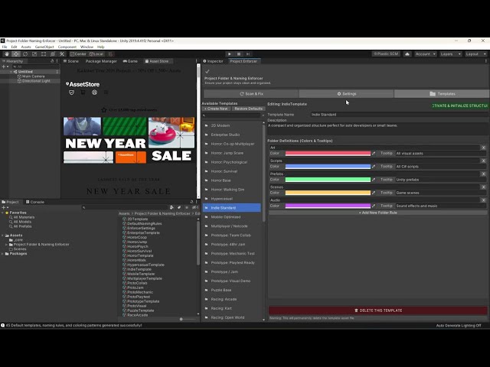The height and width of the screenshot is (367, 490).
Task: Open the Asset Store hamburger menu
Action: [x=106, y=93]
